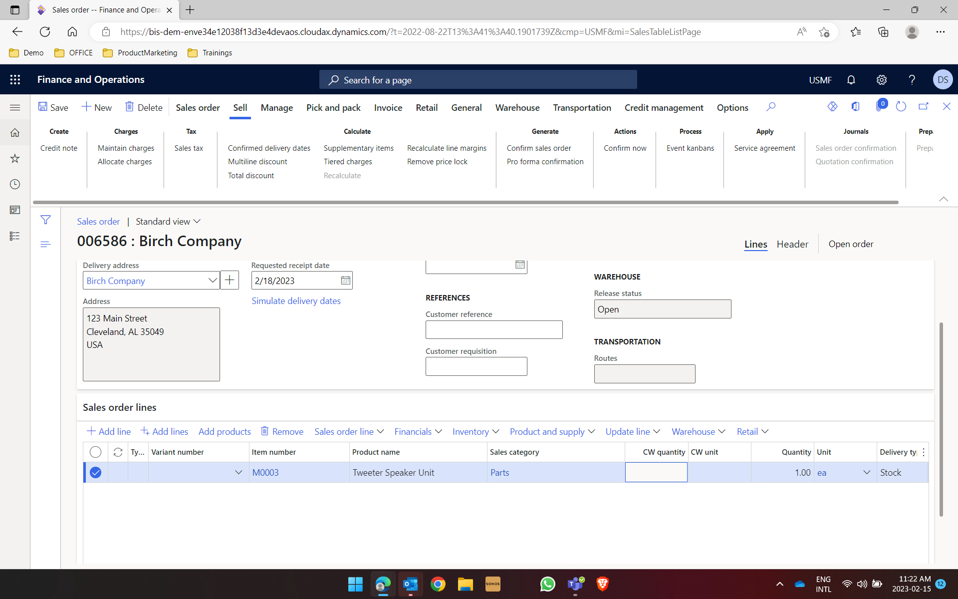Expand the Sales order line menu
Image resolution: width=958 pixels, height=599 pixels.
click(x=349, y=431)
